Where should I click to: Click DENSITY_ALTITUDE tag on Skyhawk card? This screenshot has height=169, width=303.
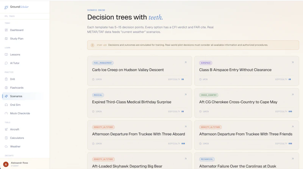(x=103, y=159)
